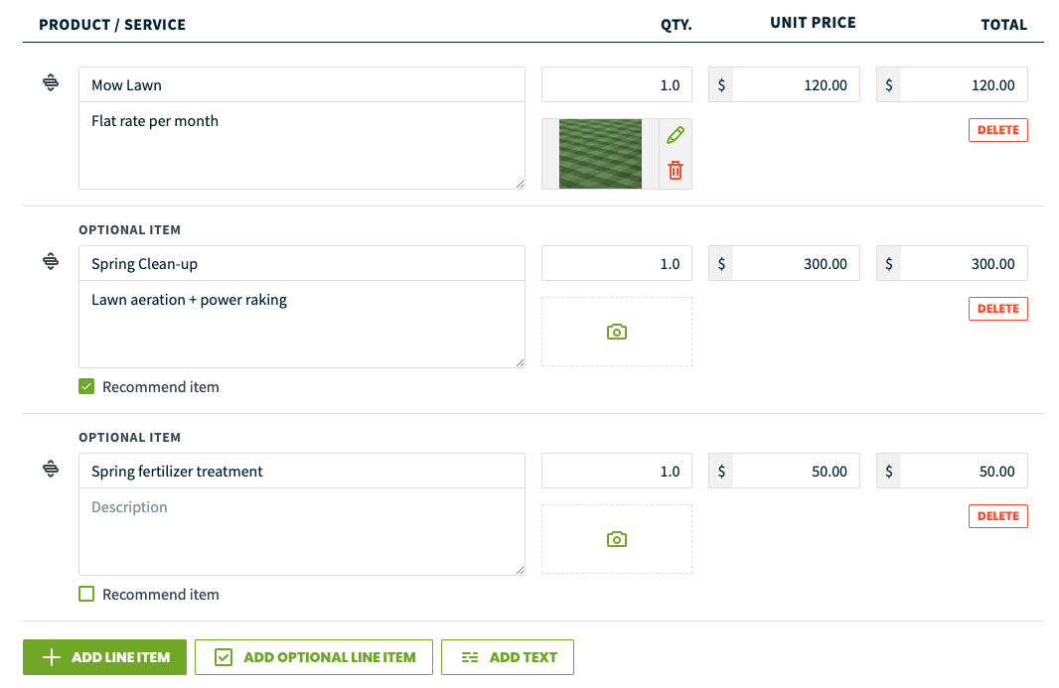Remove lawn image using red trash icon
This screenshot has width=1059, height=688.
point(676,170)
